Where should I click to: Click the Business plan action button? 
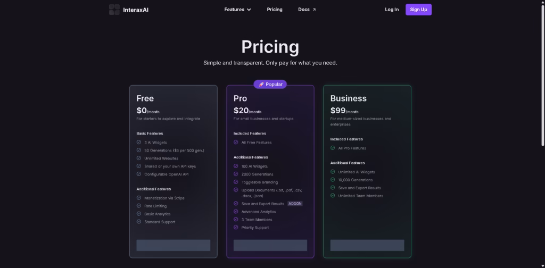click(367, 245)
